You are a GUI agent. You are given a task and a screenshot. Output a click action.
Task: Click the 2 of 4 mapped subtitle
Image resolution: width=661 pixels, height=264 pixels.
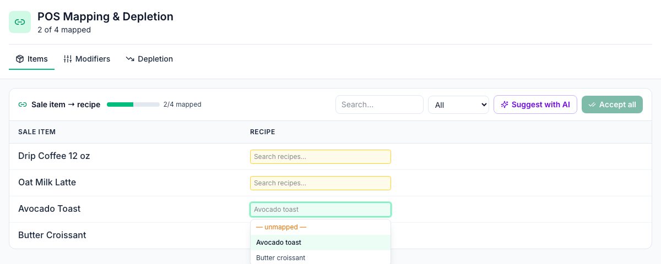coord(64,30)
